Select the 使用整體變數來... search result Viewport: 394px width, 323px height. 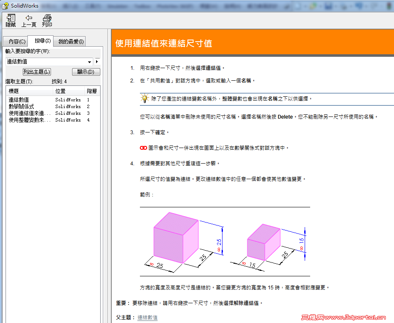(x=29, y=120)
